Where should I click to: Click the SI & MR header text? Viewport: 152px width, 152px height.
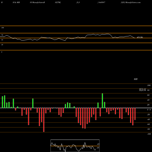16,2
